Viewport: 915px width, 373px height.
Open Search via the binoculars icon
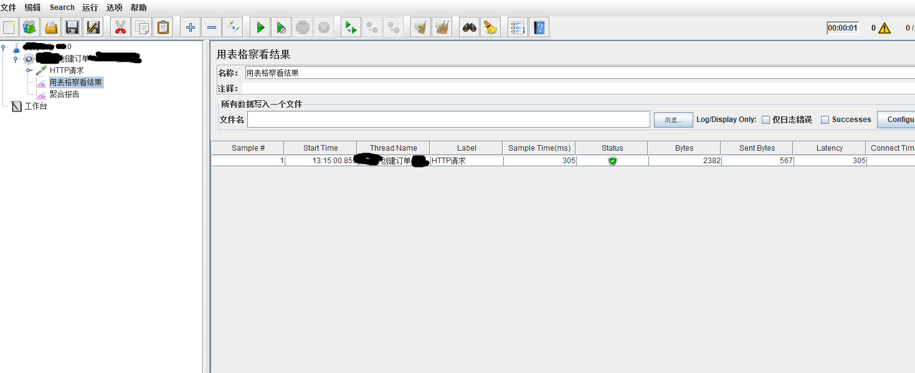(x=470, y=27)
